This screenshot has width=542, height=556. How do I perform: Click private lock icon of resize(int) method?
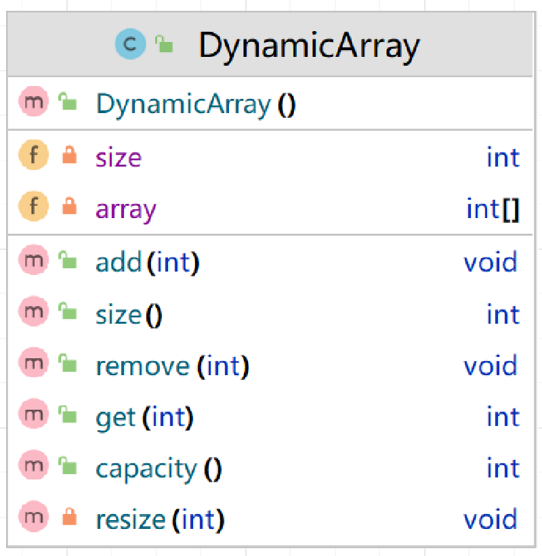coord(69,517)
